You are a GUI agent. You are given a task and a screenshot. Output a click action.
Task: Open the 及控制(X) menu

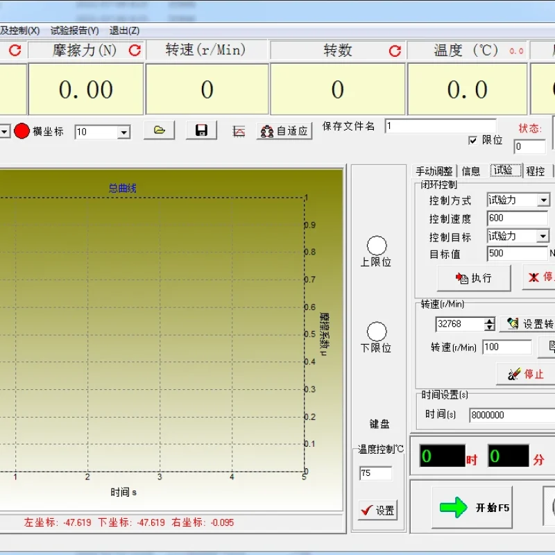(x=20, y=31)
